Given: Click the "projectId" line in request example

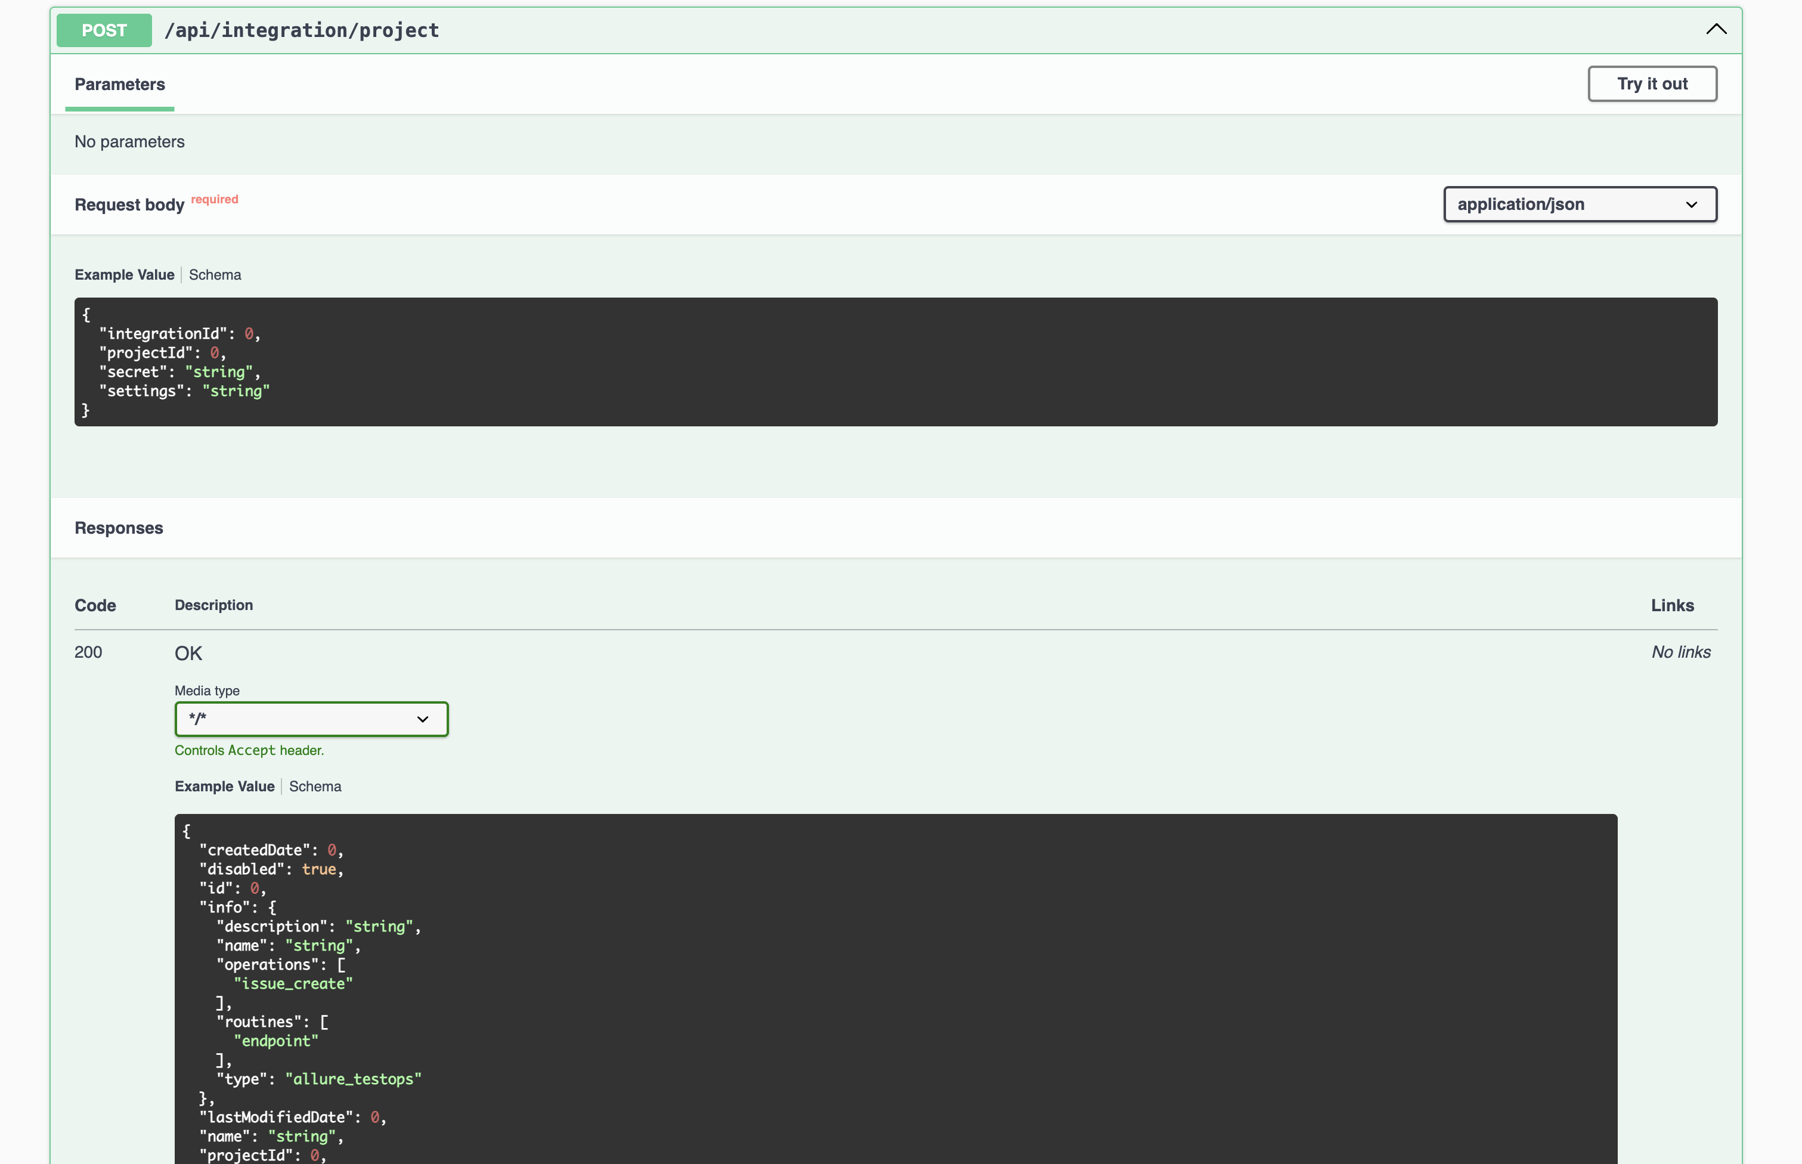Looking at the screenshot, I should (x=163, y=353).
